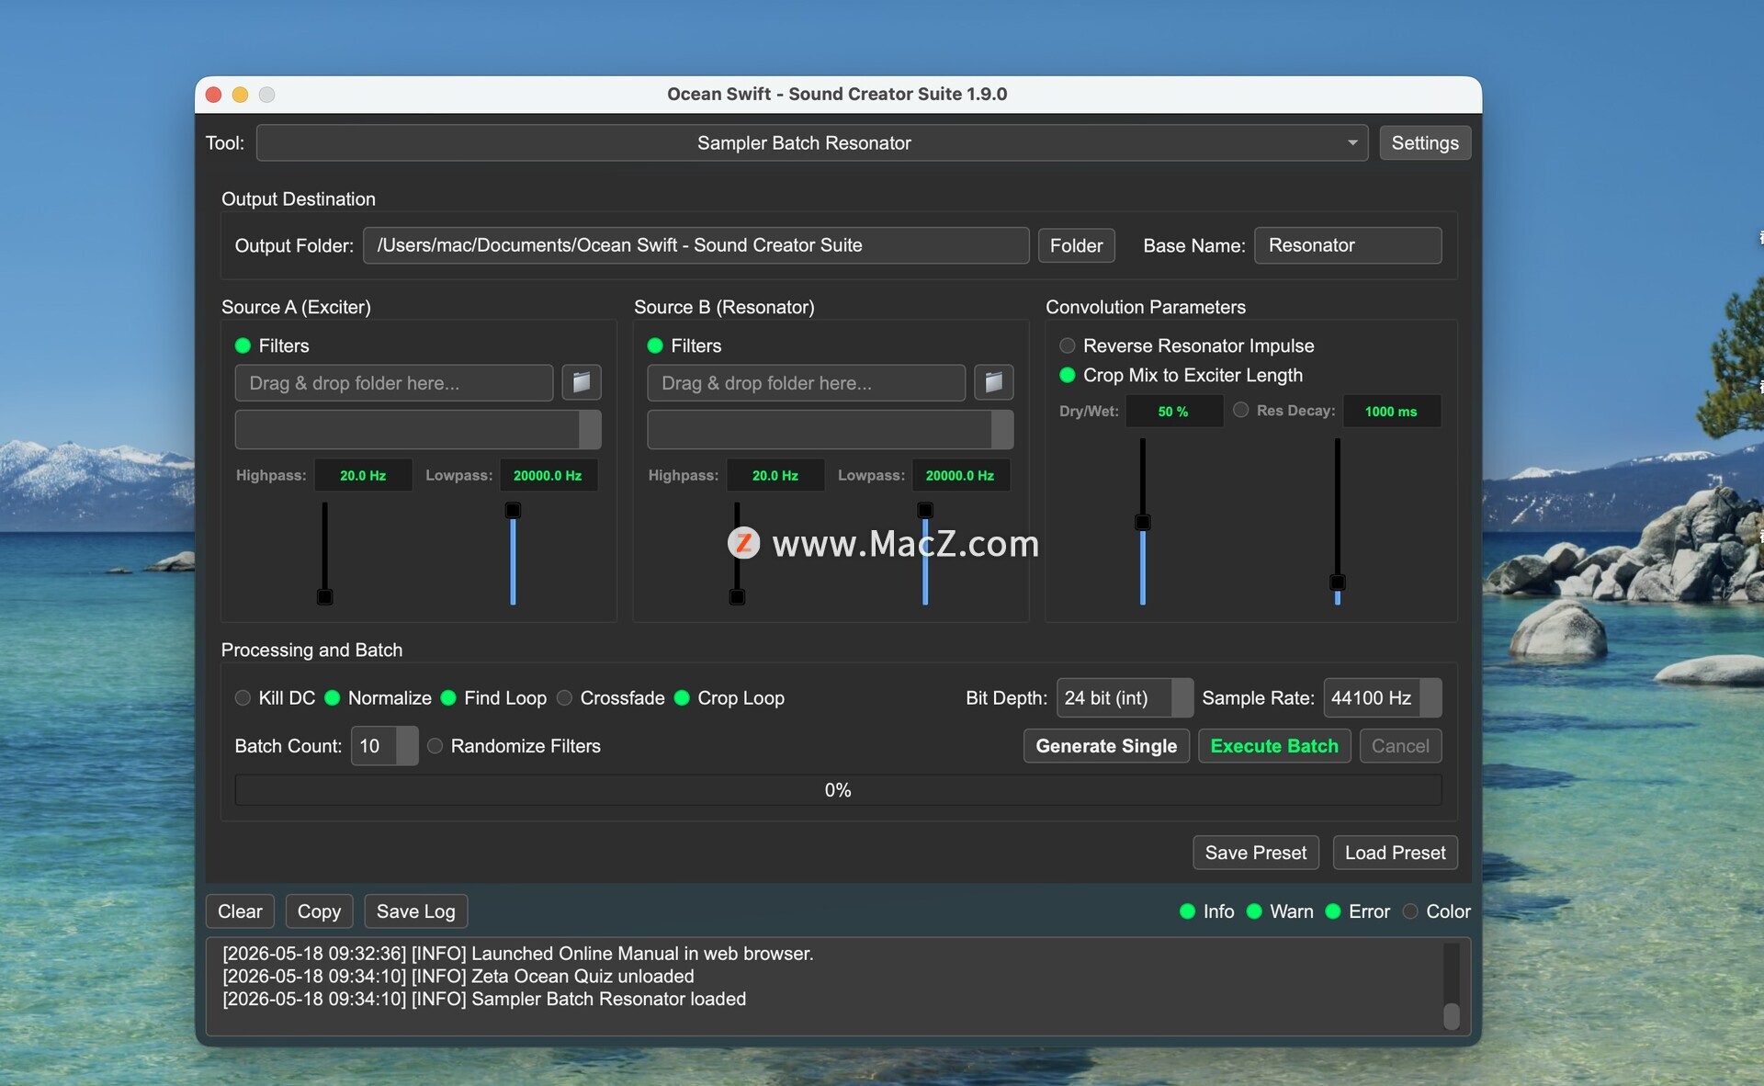Image resolution: width=1764 pixels, height=1086 pixels.
Task: Click the Res Decay slider handle
Action: pyautogui.click(x=1338, y=583)
